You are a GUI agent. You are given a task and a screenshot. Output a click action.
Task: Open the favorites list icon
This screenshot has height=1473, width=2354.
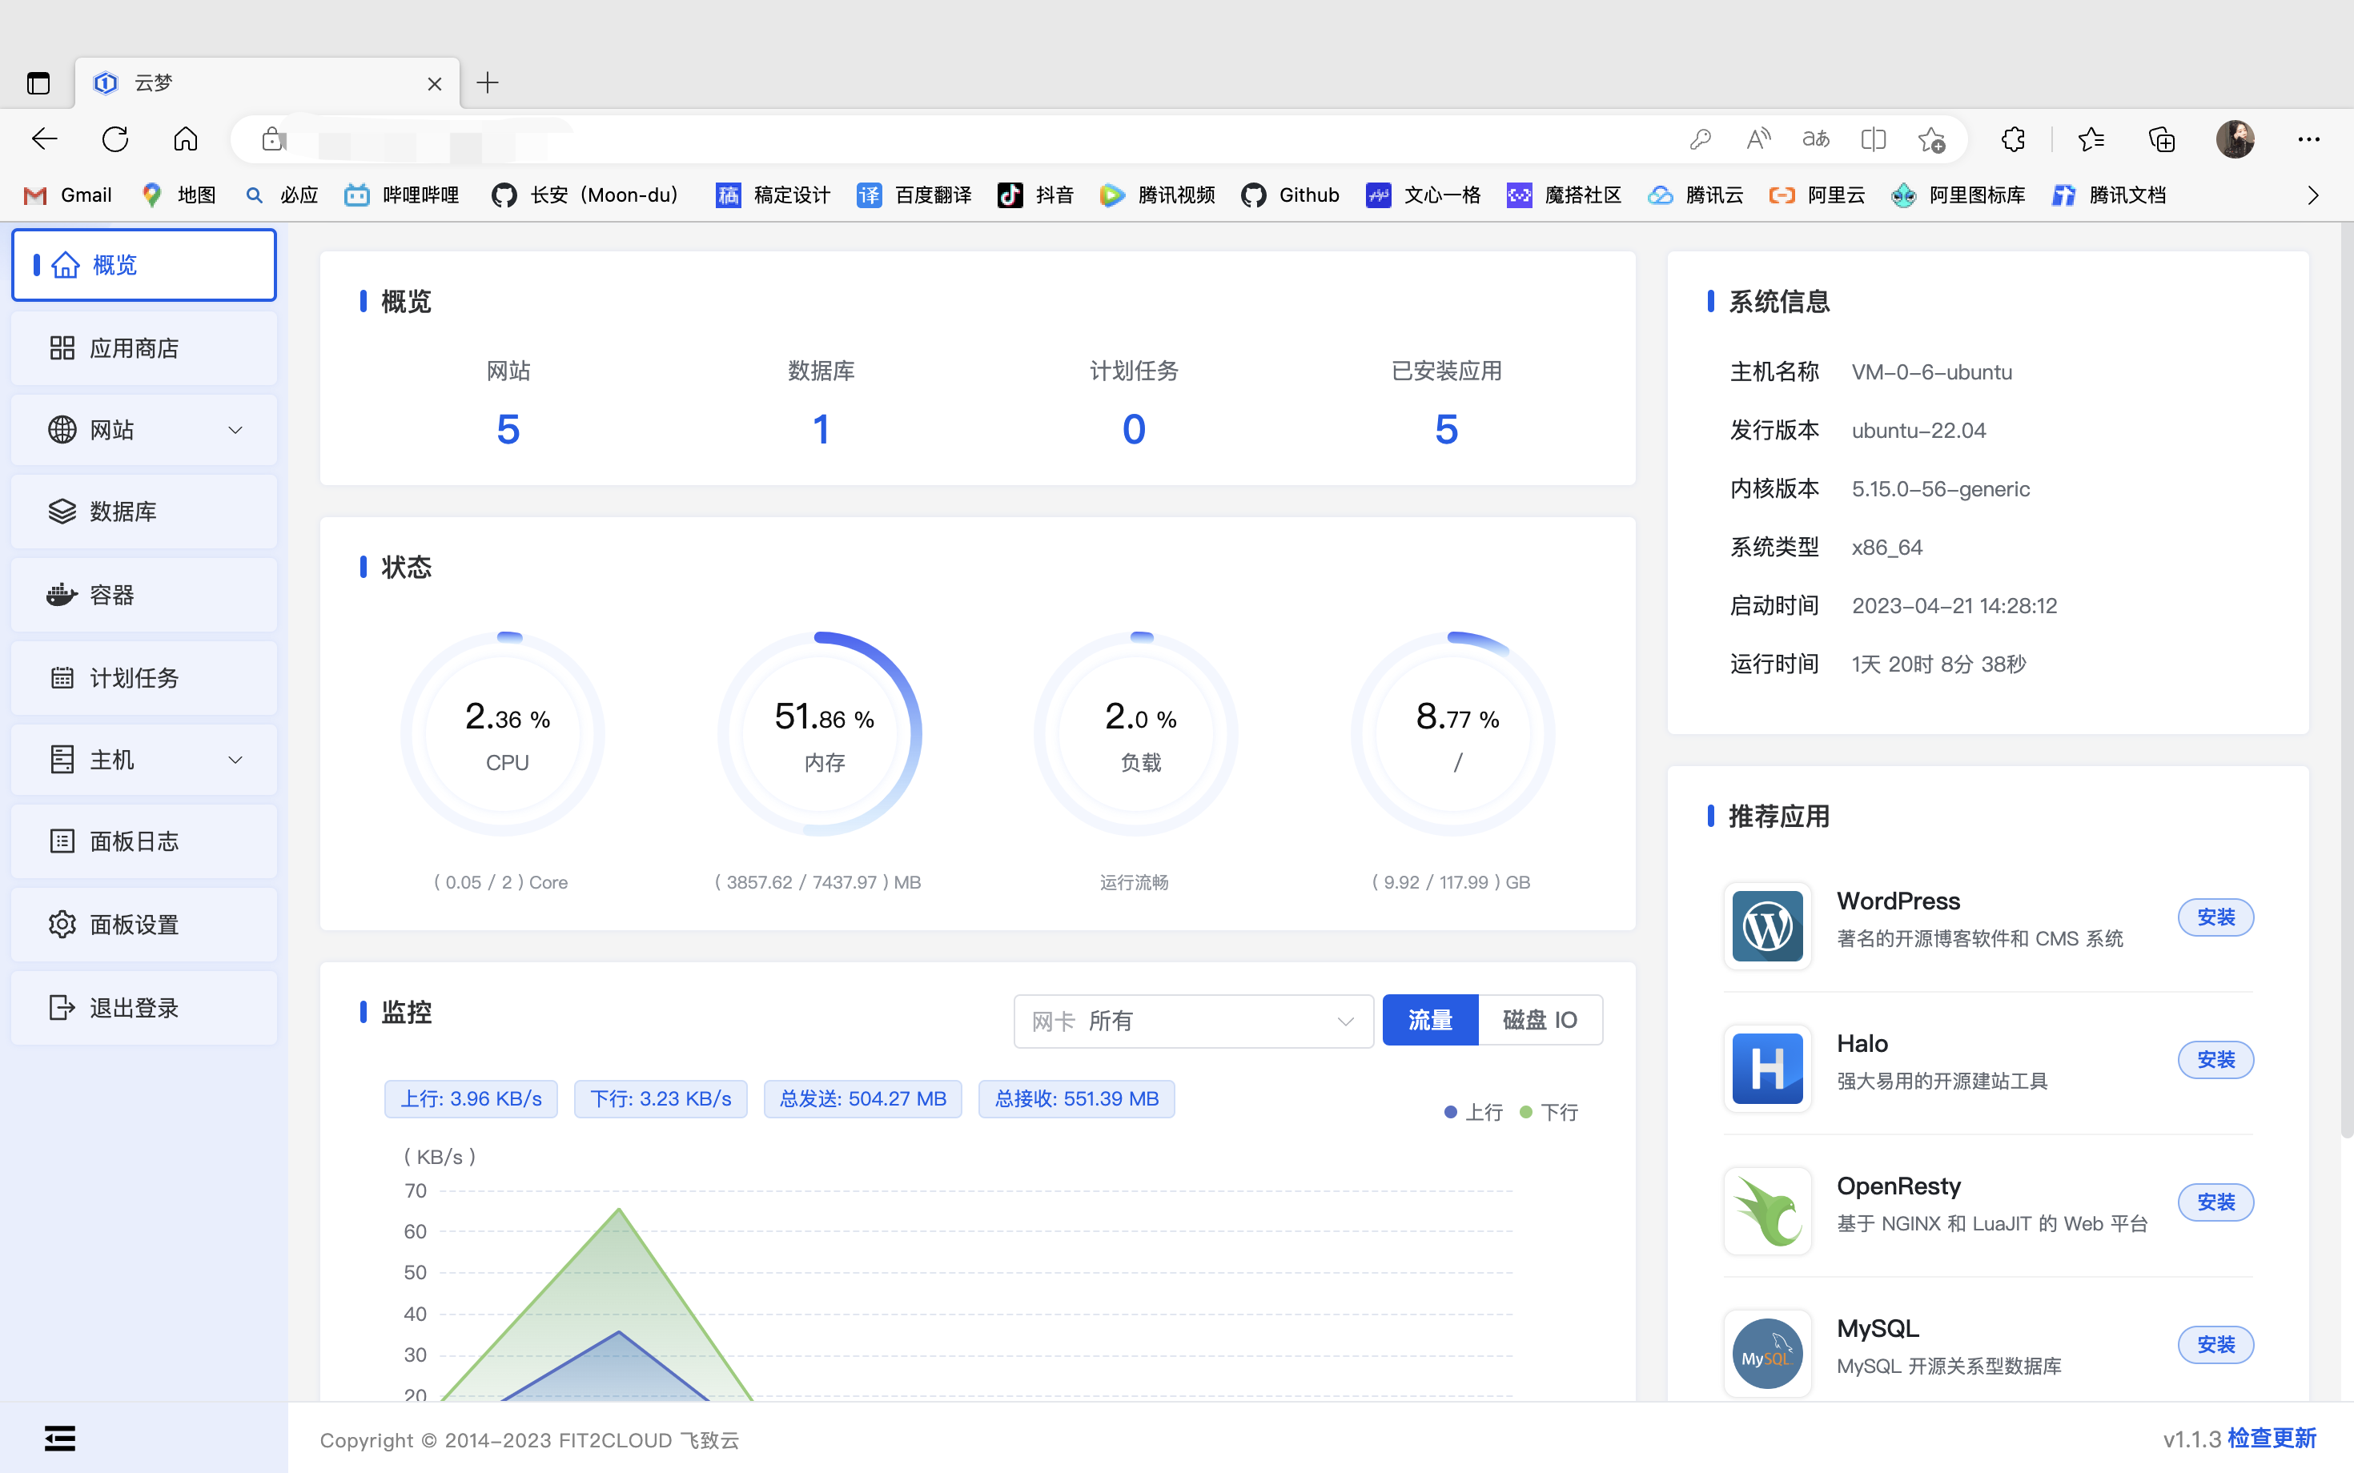point(2091,139)
